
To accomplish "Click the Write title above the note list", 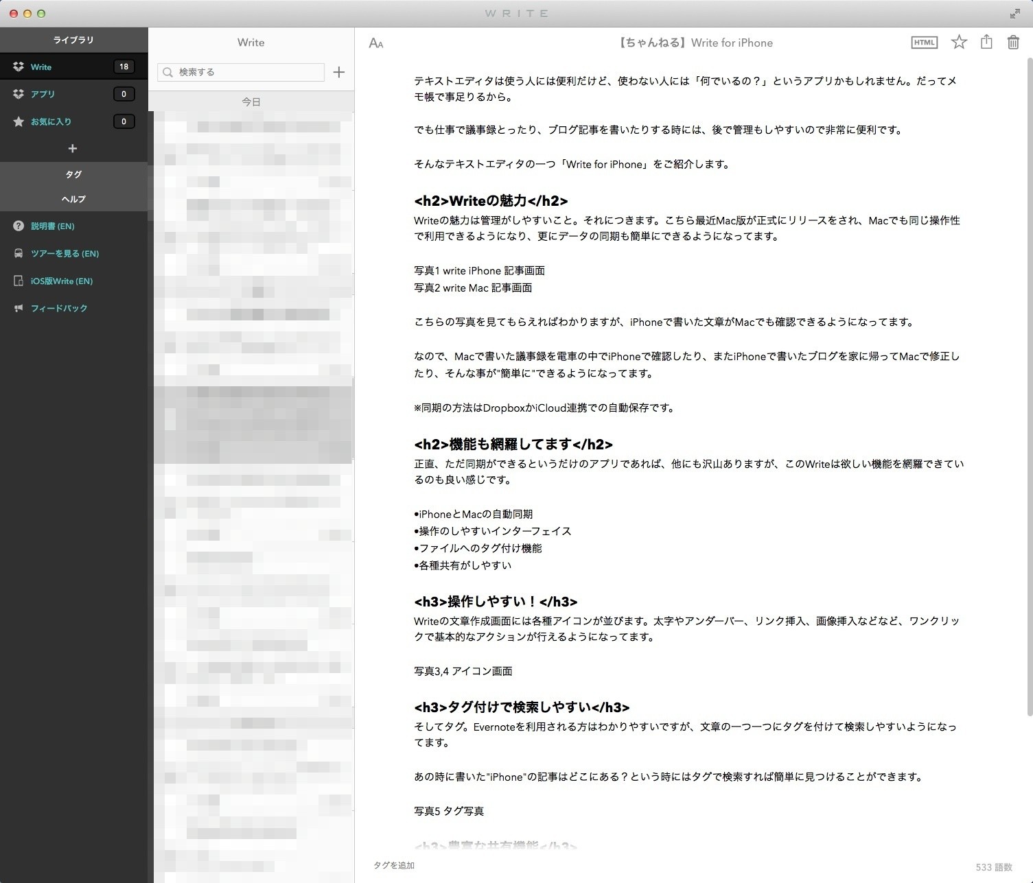I will point(251,43).
